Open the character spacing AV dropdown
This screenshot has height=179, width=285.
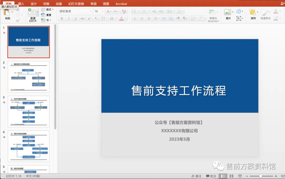104,18
